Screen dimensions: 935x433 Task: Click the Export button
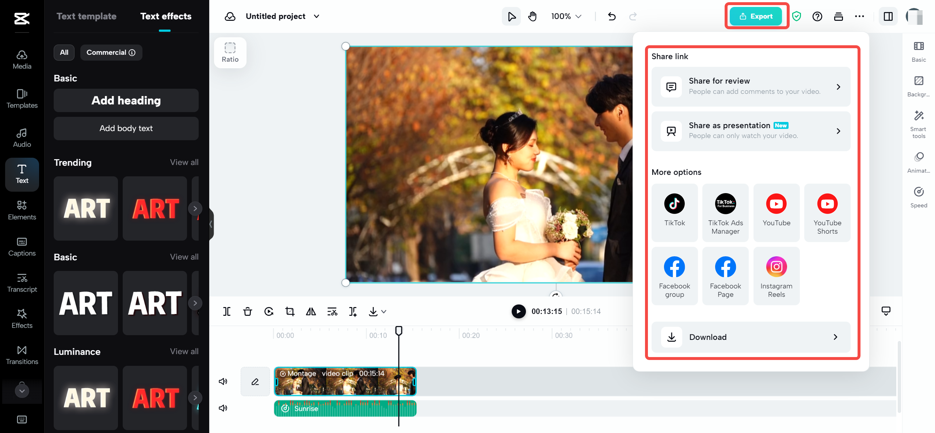(x=756, y=16)
